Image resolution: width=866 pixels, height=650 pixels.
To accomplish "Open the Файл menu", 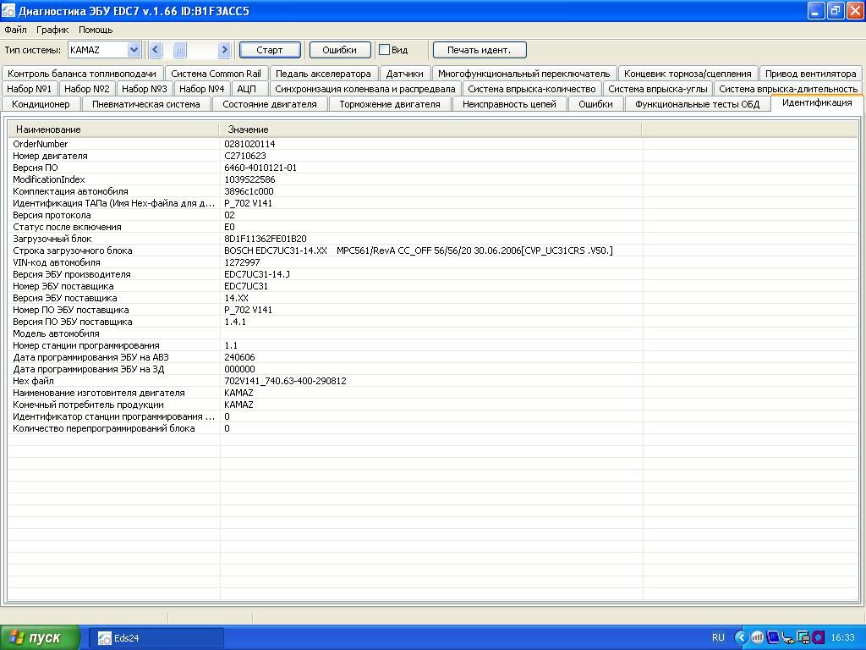I will 15,30.
